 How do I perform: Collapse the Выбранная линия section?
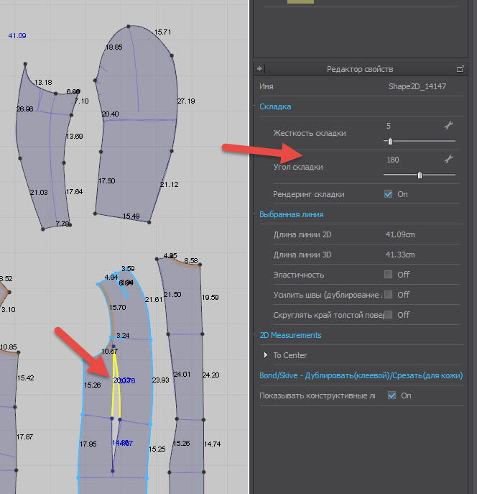point(291,214)
